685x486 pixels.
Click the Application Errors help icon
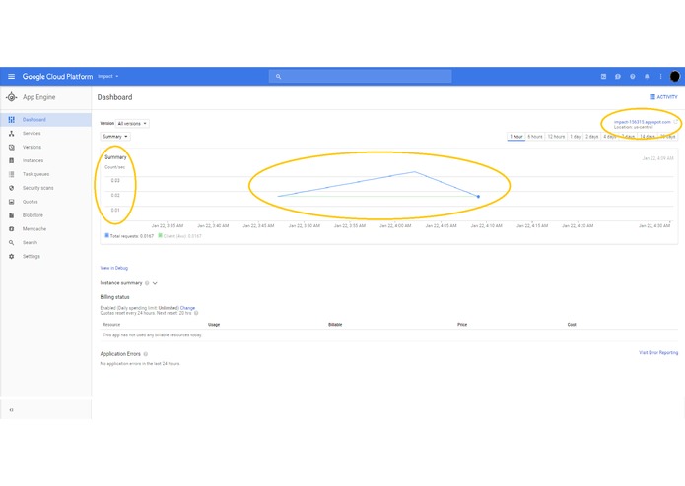coord(146,354)
